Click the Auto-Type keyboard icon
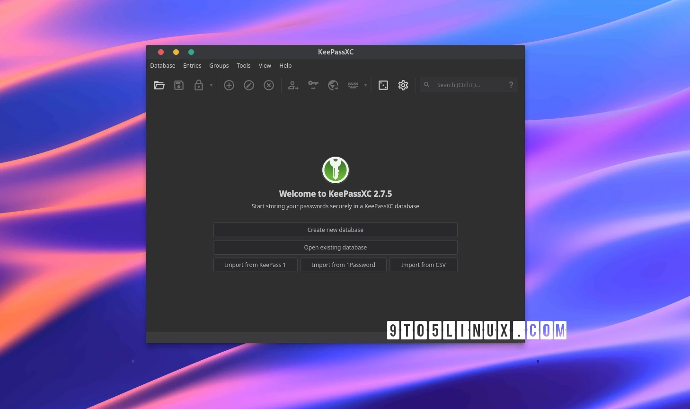This screenshot has height=409, width=690. click(x=353, y=85)
